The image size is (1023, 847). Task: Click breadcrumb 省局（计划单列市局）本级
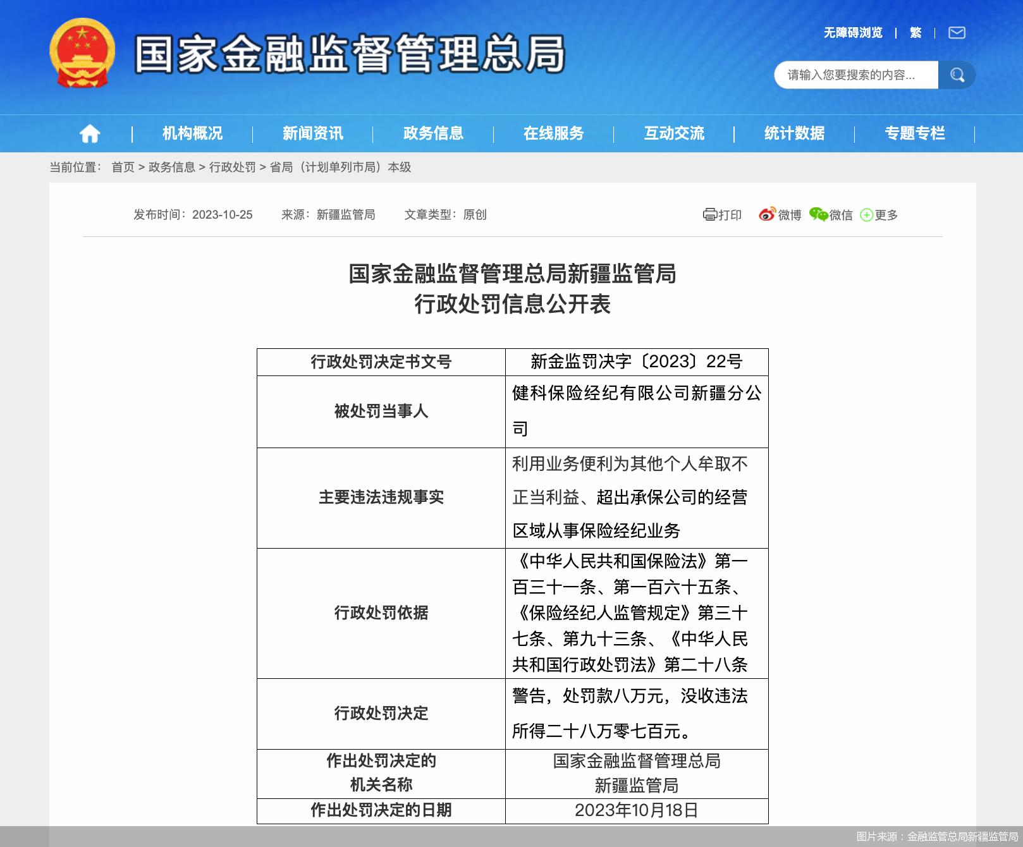tap(340, 167)
